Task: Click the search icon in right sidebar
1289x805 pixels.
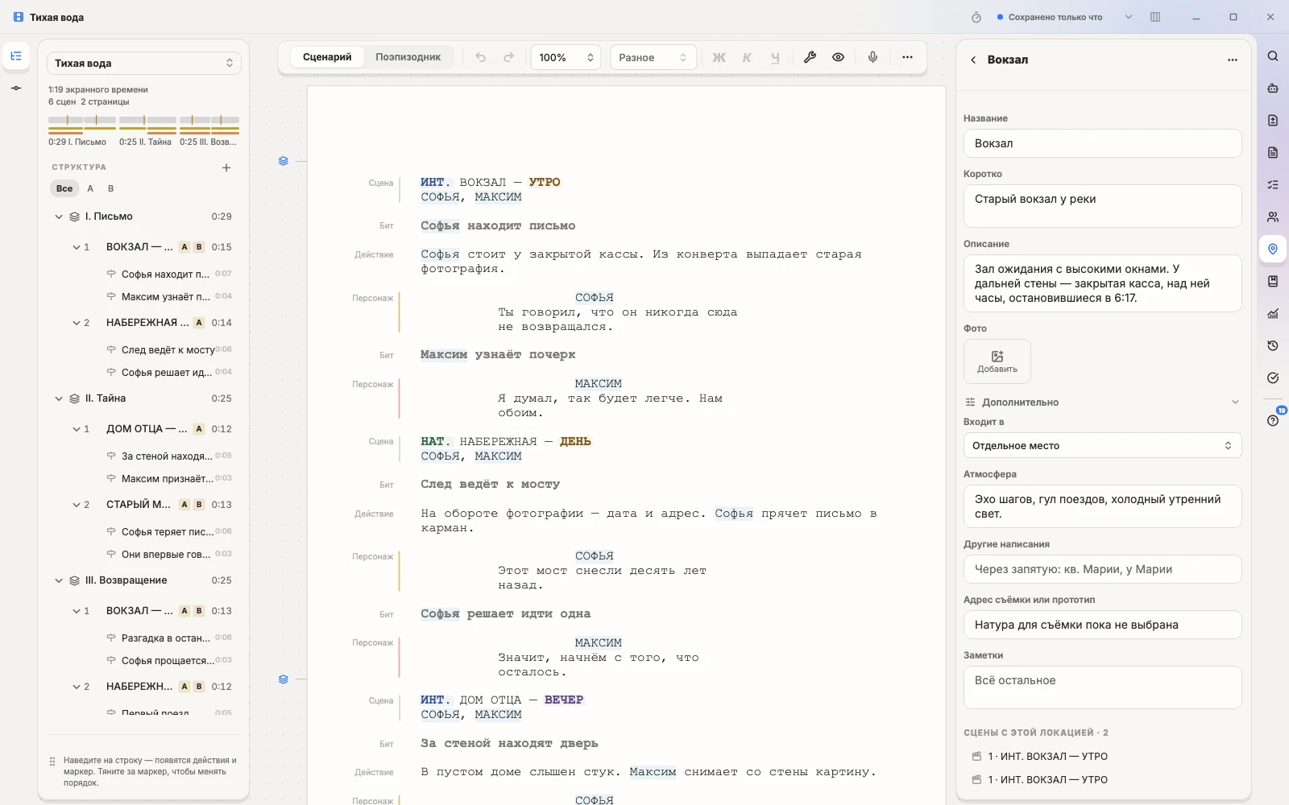Action: (x=1273, y=56)
